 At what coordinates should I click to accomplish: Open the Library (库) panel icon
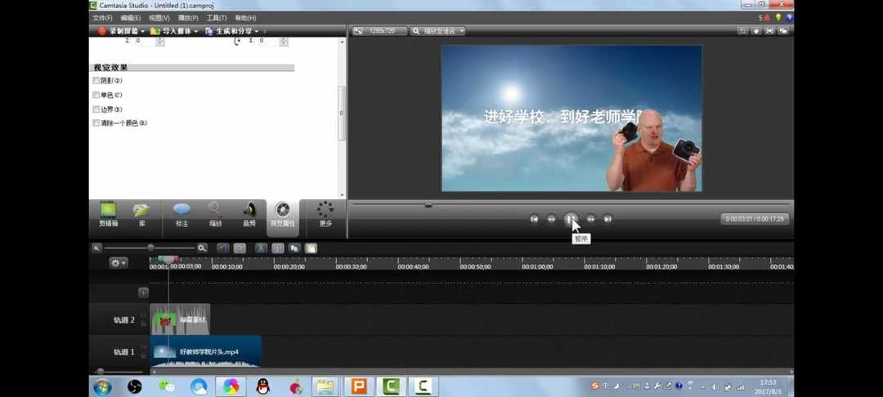(x=141, y=213)
